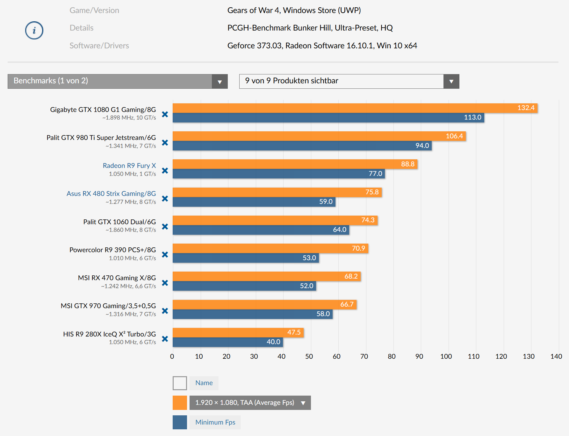The height and width of the screenshot is (436, 569).
Task: Toggle the orange Average Fps series box
Action: pos(180,403)
